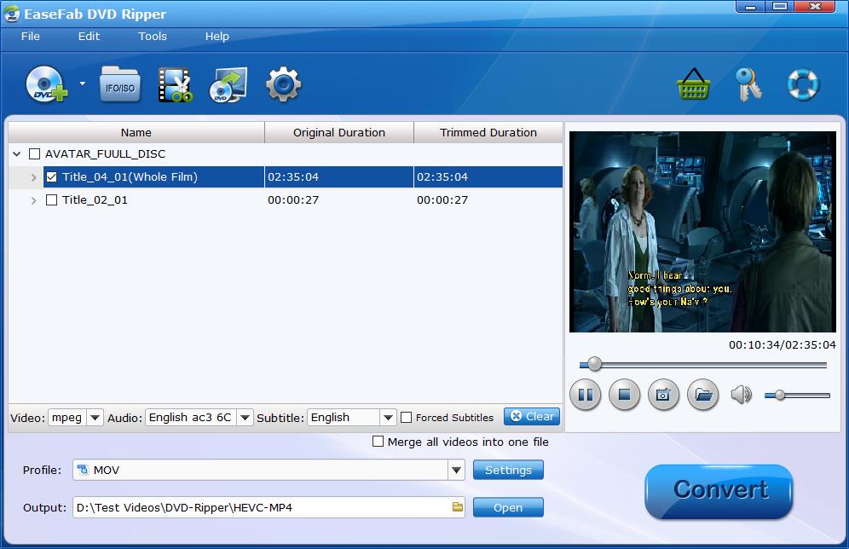Image resolution: width=849 pixels, height=549 pixels.
Task: Click the Load DVD disc icon
Action: tap(47, 84)
